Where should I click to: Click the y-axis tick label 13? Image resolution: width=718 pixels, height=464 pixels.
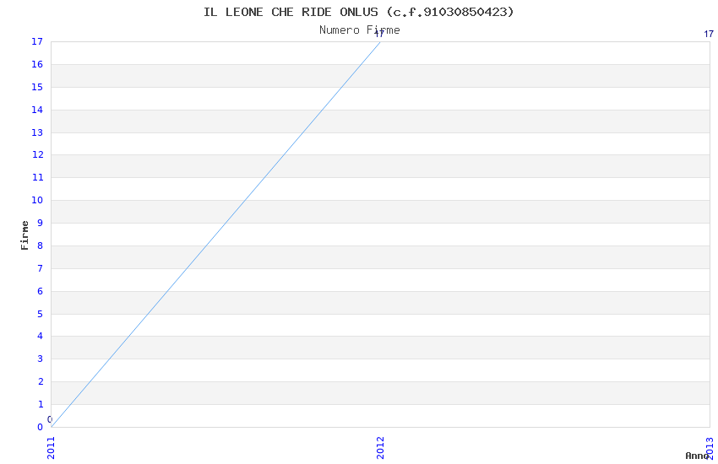[37, 132]
